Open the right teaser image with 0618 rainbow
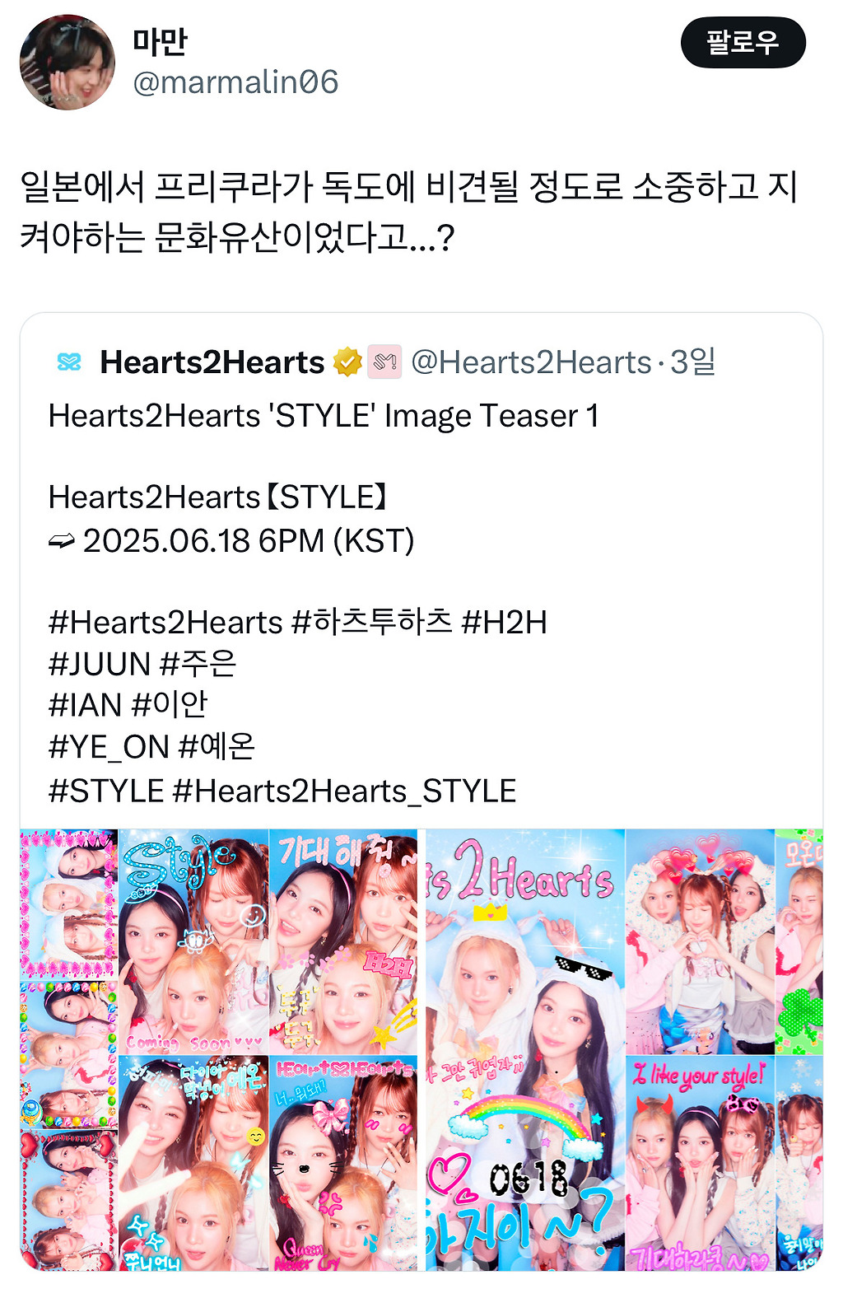Screen dimensions: 843x1312 [624, 1050]
